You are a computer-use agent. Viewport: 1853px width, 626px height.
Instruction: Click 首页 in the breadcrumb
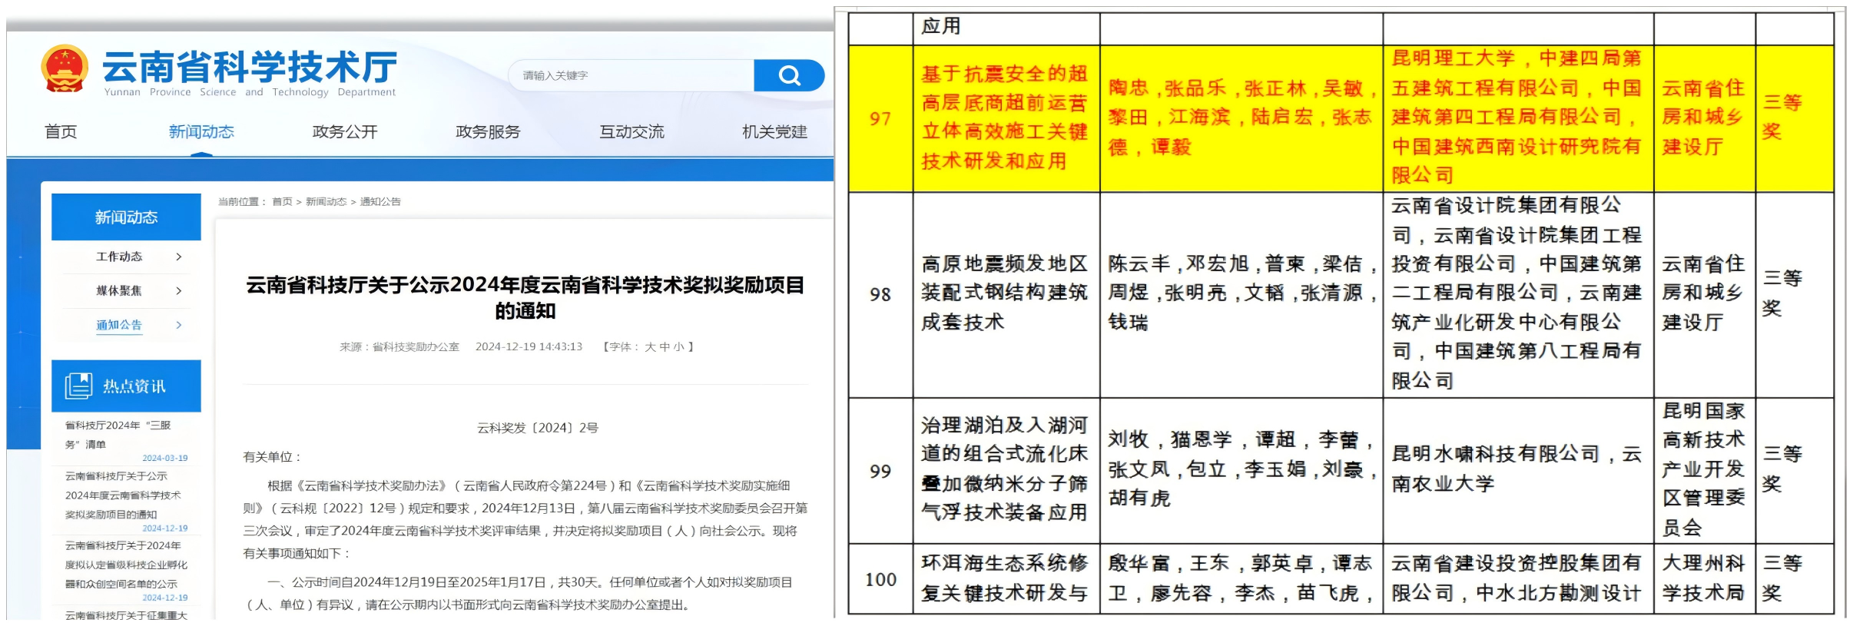(282, 202)
